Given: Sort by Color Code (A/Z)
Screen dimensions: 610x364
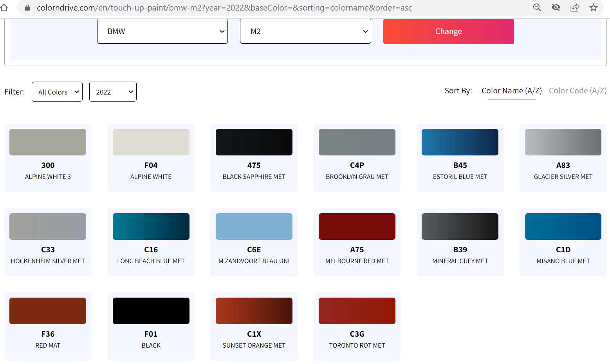Looking at the screenshot, I should [x=578, y=91].
